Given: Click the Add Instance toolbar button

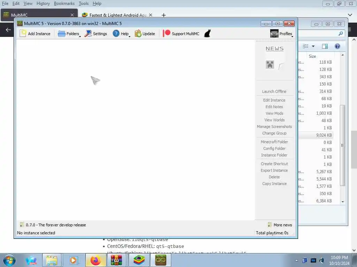Looking at the screenshot, I should tap(35, 34).
